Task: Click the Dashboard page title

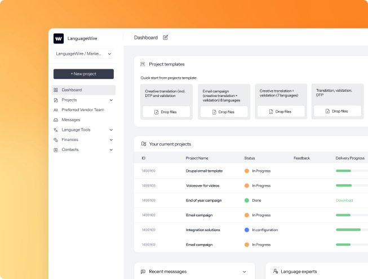Action: [x=146, y=38]
